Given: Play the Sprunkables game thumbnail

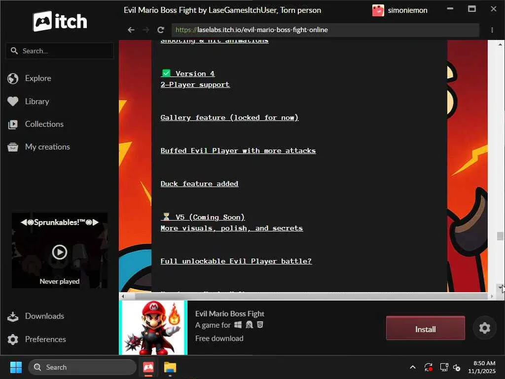Looking at the screenshot, I should pyautogui.click(x=60, y=252).
